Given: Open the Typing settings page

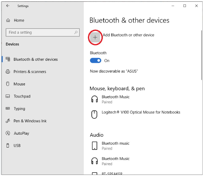Looking at the screenshot, I should (x=19, y=109).
